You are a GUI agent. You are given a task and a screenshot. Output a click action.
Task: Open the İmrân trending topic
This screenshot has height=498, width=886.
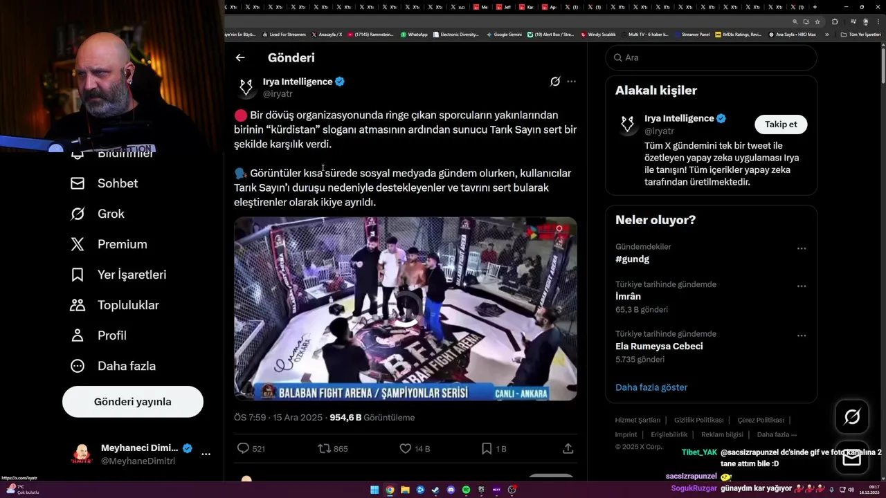(629, 297)
